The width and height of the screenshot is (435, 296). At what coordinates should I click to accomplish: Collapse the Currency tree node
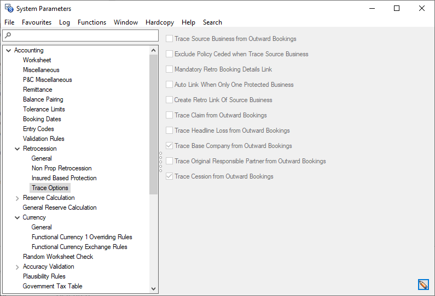[x=18, y=217]
